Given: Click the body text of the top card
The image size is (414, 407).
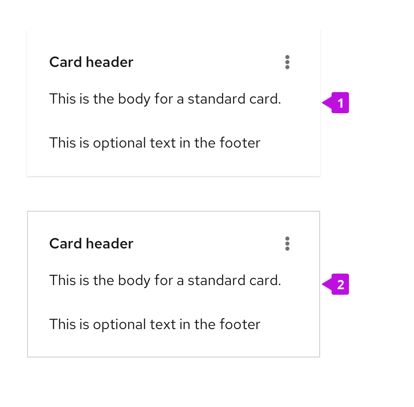Looking at the screenshot, I should tap(165, 99).
